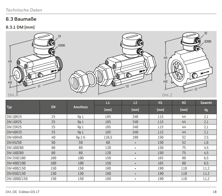The image size is (222, 196).
Task: Click the 'Gewicht' column header
Action: pyautogui.click(x=206, y=103)
